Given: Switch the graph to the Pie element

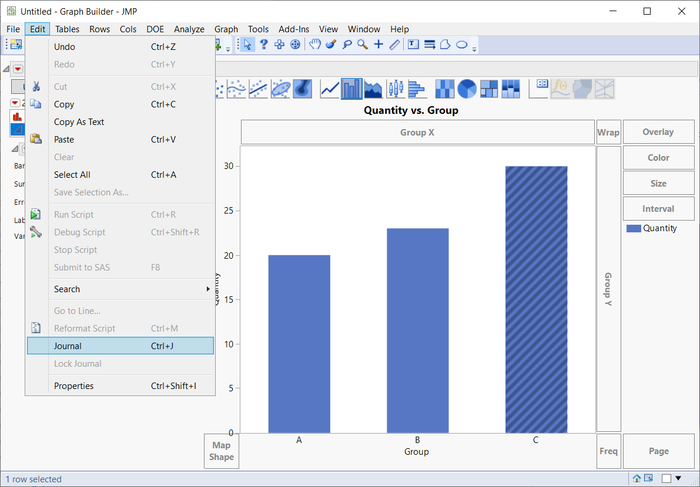Looking at the screenshot, I should pos(468,89).
